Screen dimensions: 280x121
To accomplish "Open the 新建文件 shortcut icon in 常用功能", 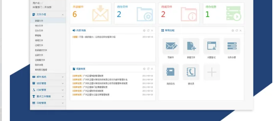I will 191,46.
